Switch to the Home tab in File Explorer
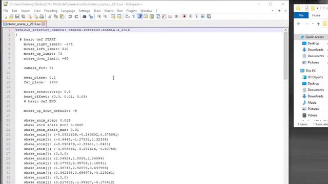This screenshot has height=184, width=328. [x=316, y=15]
